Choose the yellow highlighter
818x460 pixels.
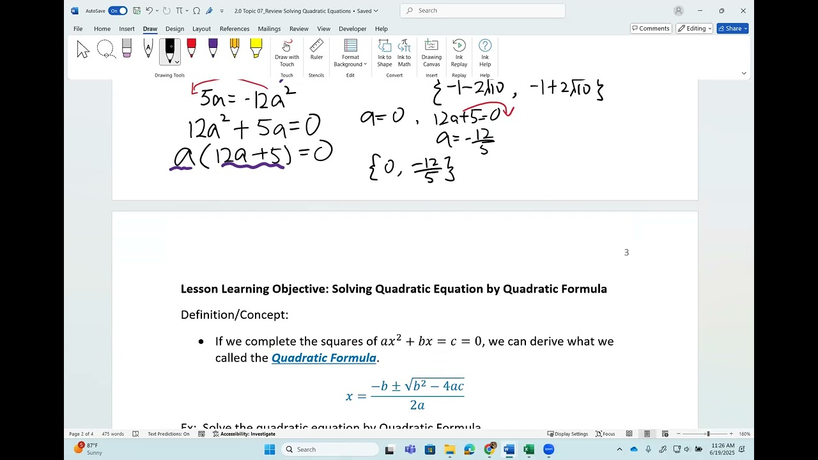click(256, 50)
